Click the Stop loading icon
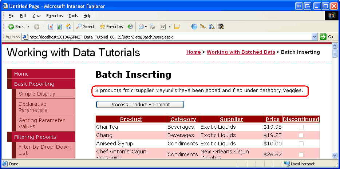The image size is (340, 169). [51, 27]
